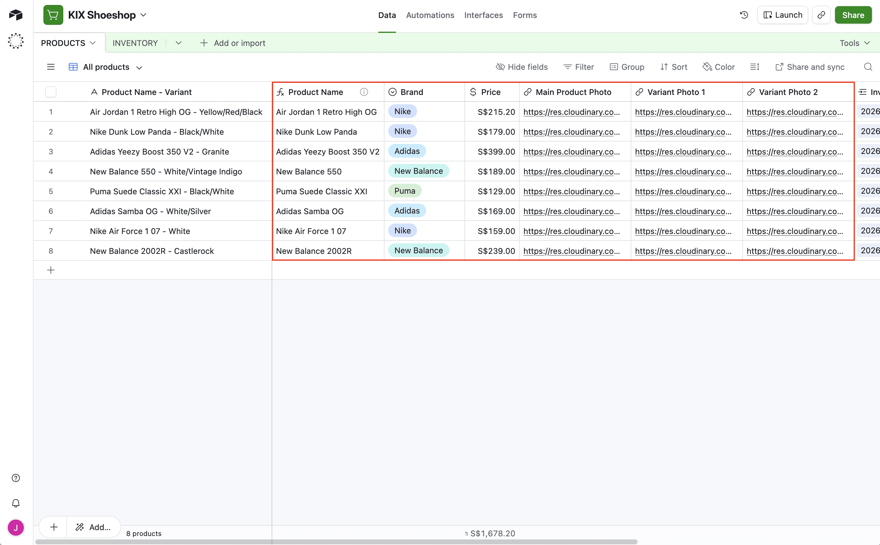
Task: Add a new record with the plus row
Action: (51, 270)
